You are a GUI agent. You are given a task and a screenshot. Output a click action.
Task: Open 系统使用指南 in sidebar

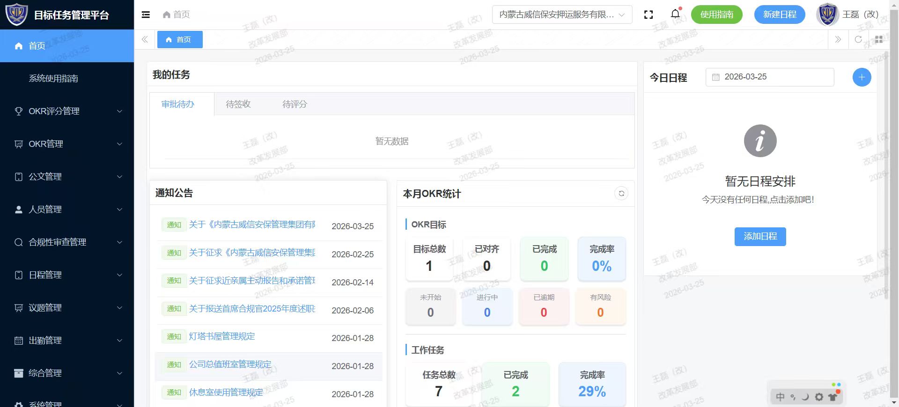pos(53,79)
